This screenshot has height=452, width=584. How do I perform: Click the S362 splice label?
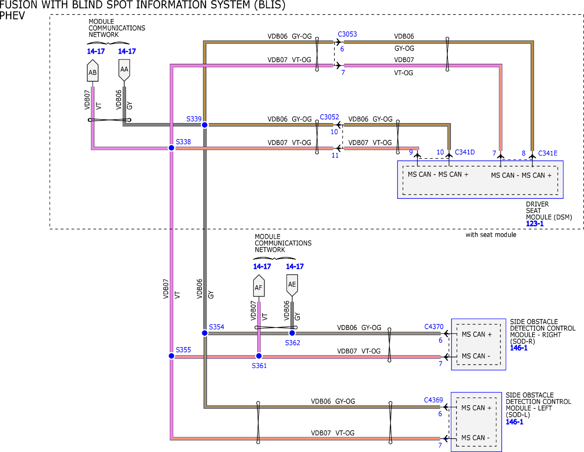[x=293, y=343]
